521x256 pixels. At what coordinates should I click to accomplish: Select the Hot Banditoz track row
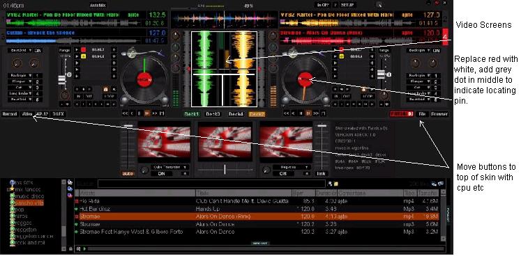257,209
